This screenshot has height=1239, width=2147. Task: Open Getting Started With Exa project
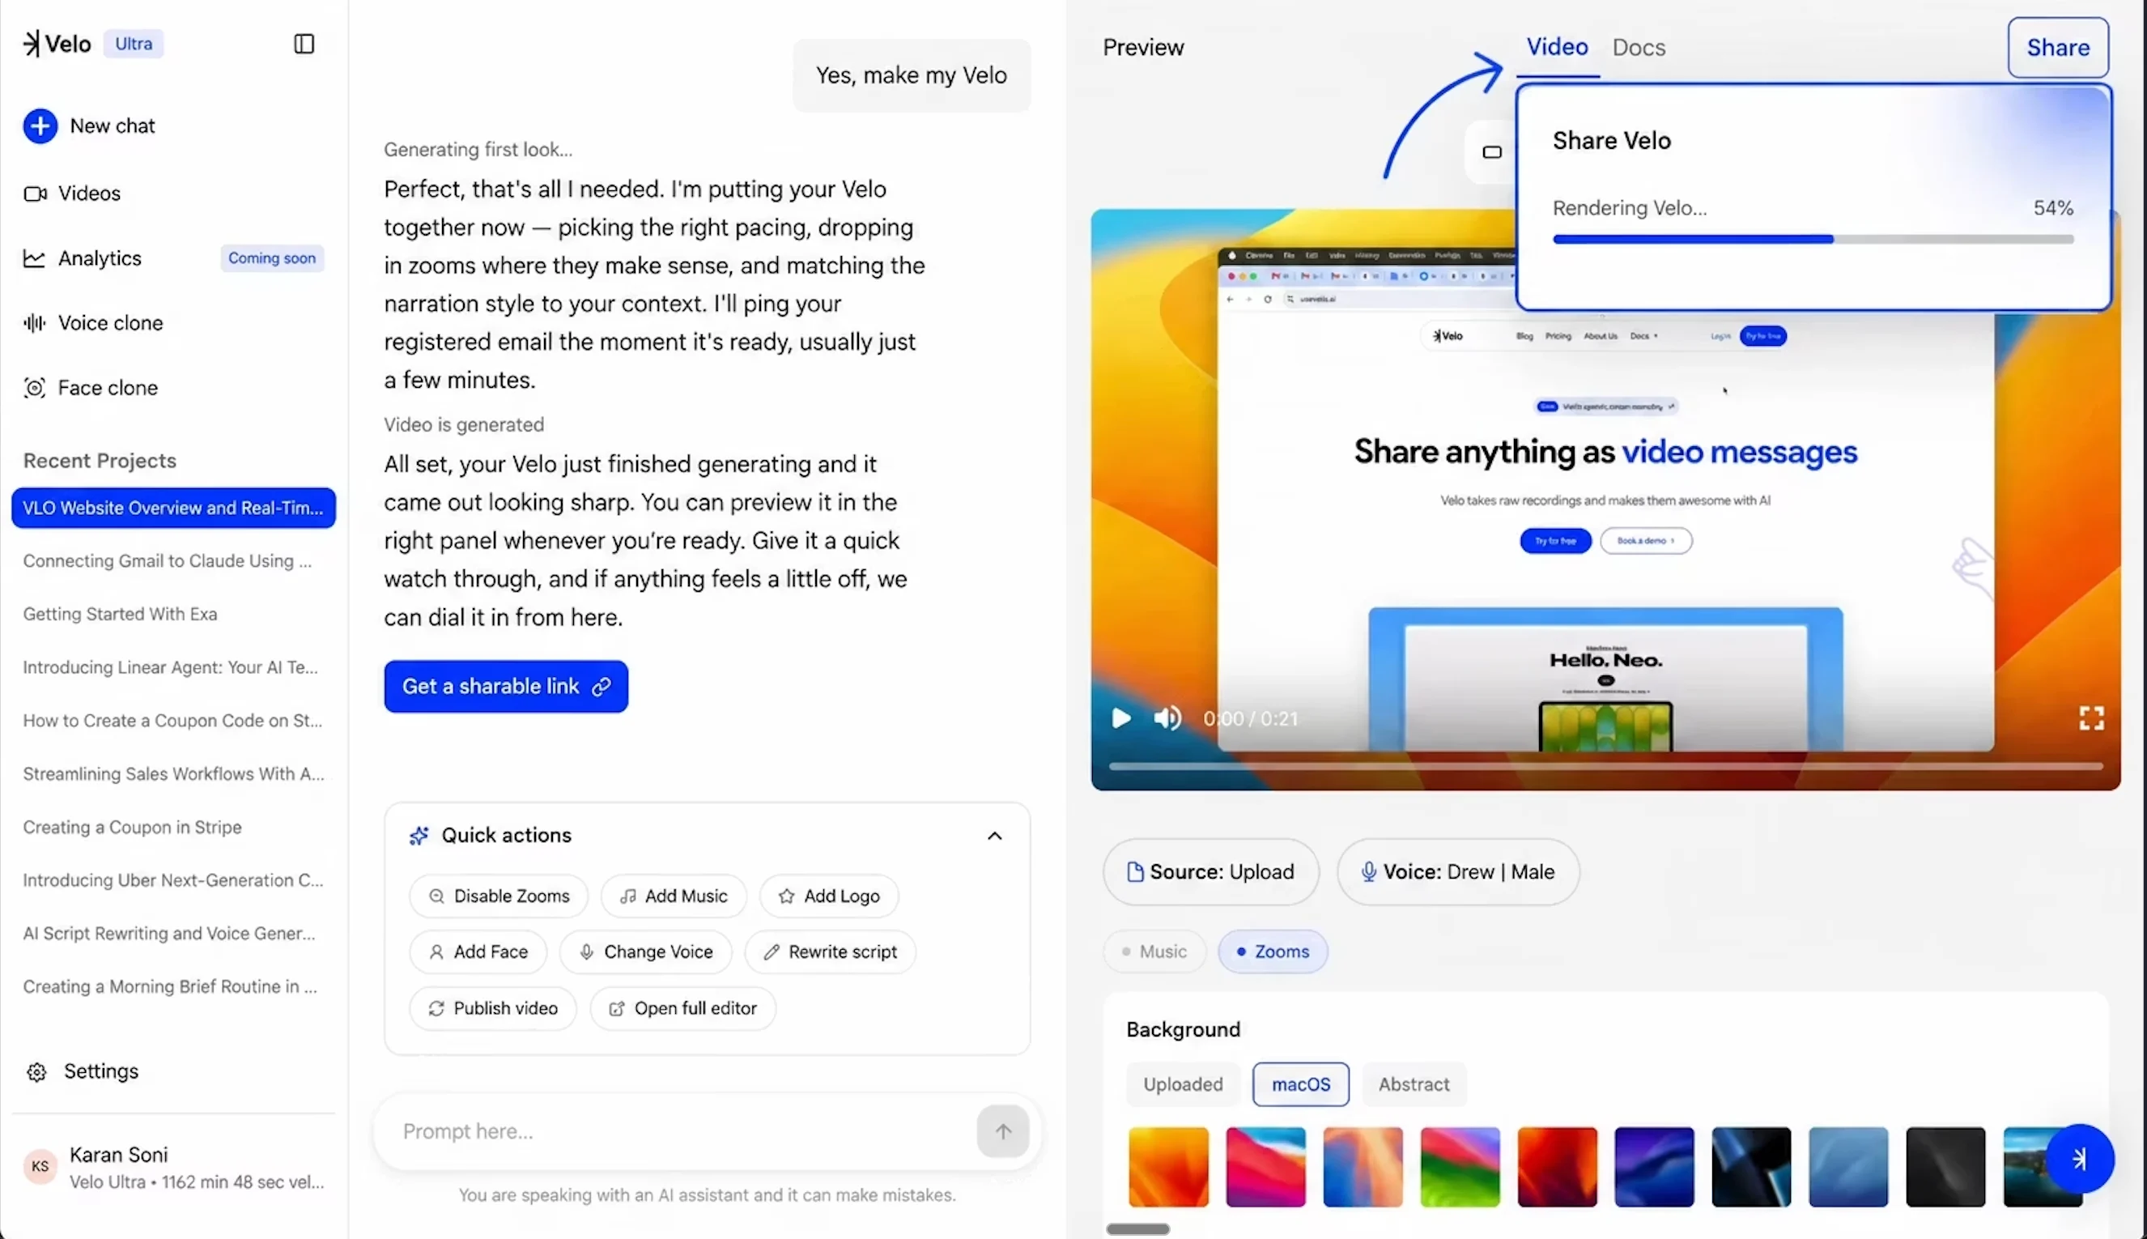(120, 614)
